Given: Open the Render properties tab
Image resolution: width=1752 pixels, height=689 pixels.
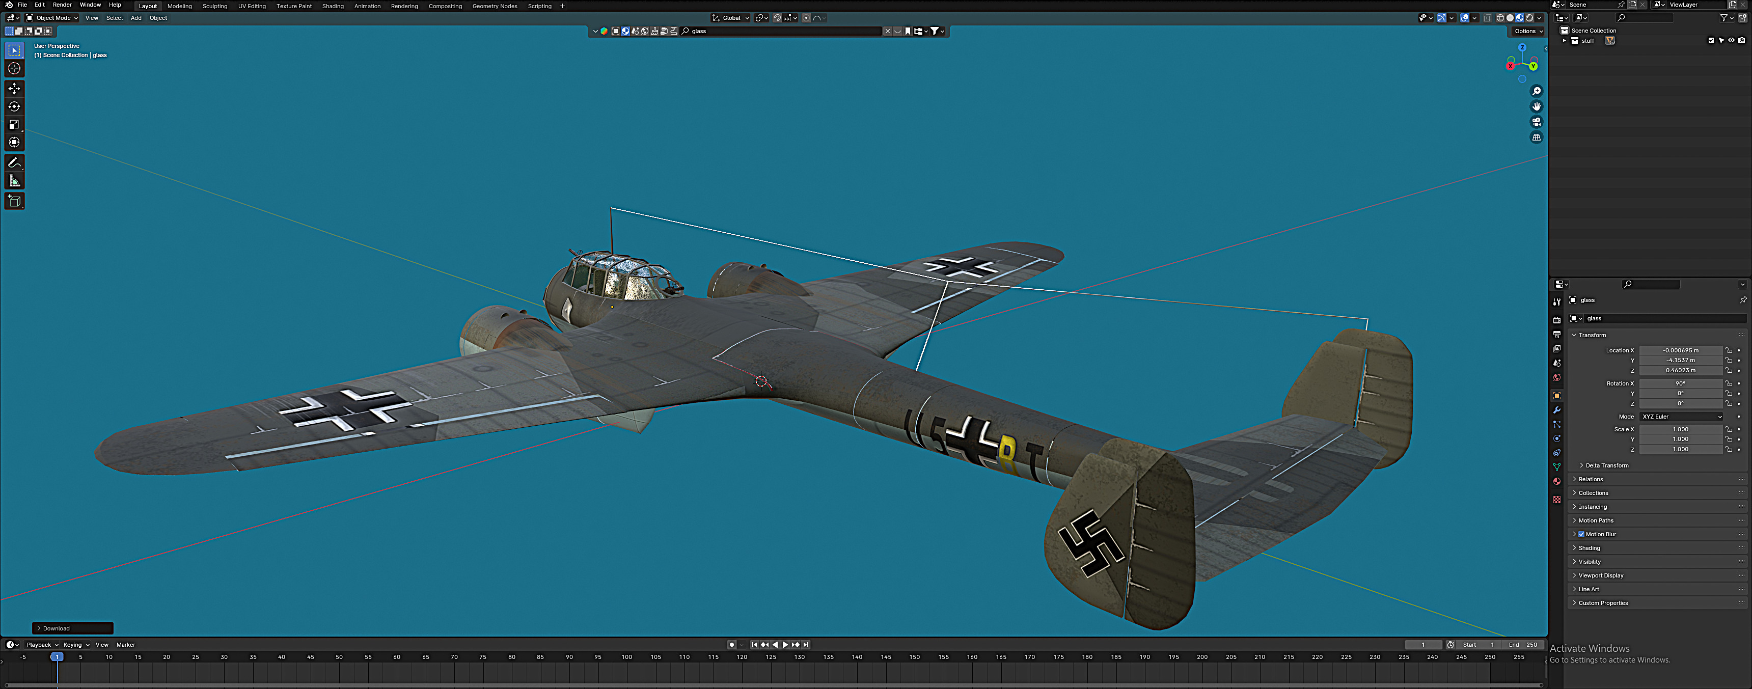Looking at the screenshot, I should 1557,320.
